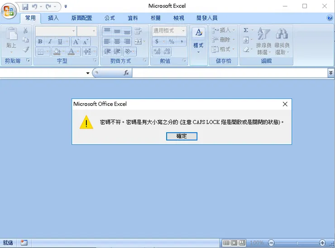Open Find and Select (尋找與選取) menu

click(x=282, y=41)
